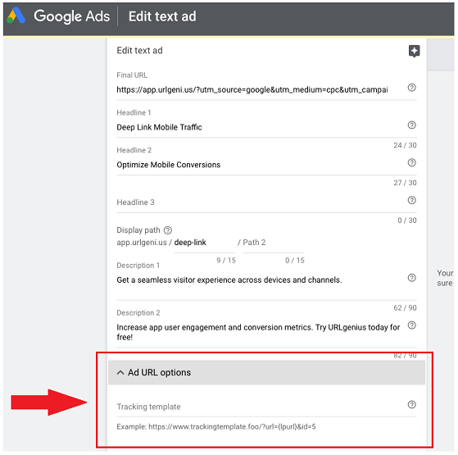Screen dimensions: 458x455
Task: Open help icon for Headline 2
Action: pos(411,162)
